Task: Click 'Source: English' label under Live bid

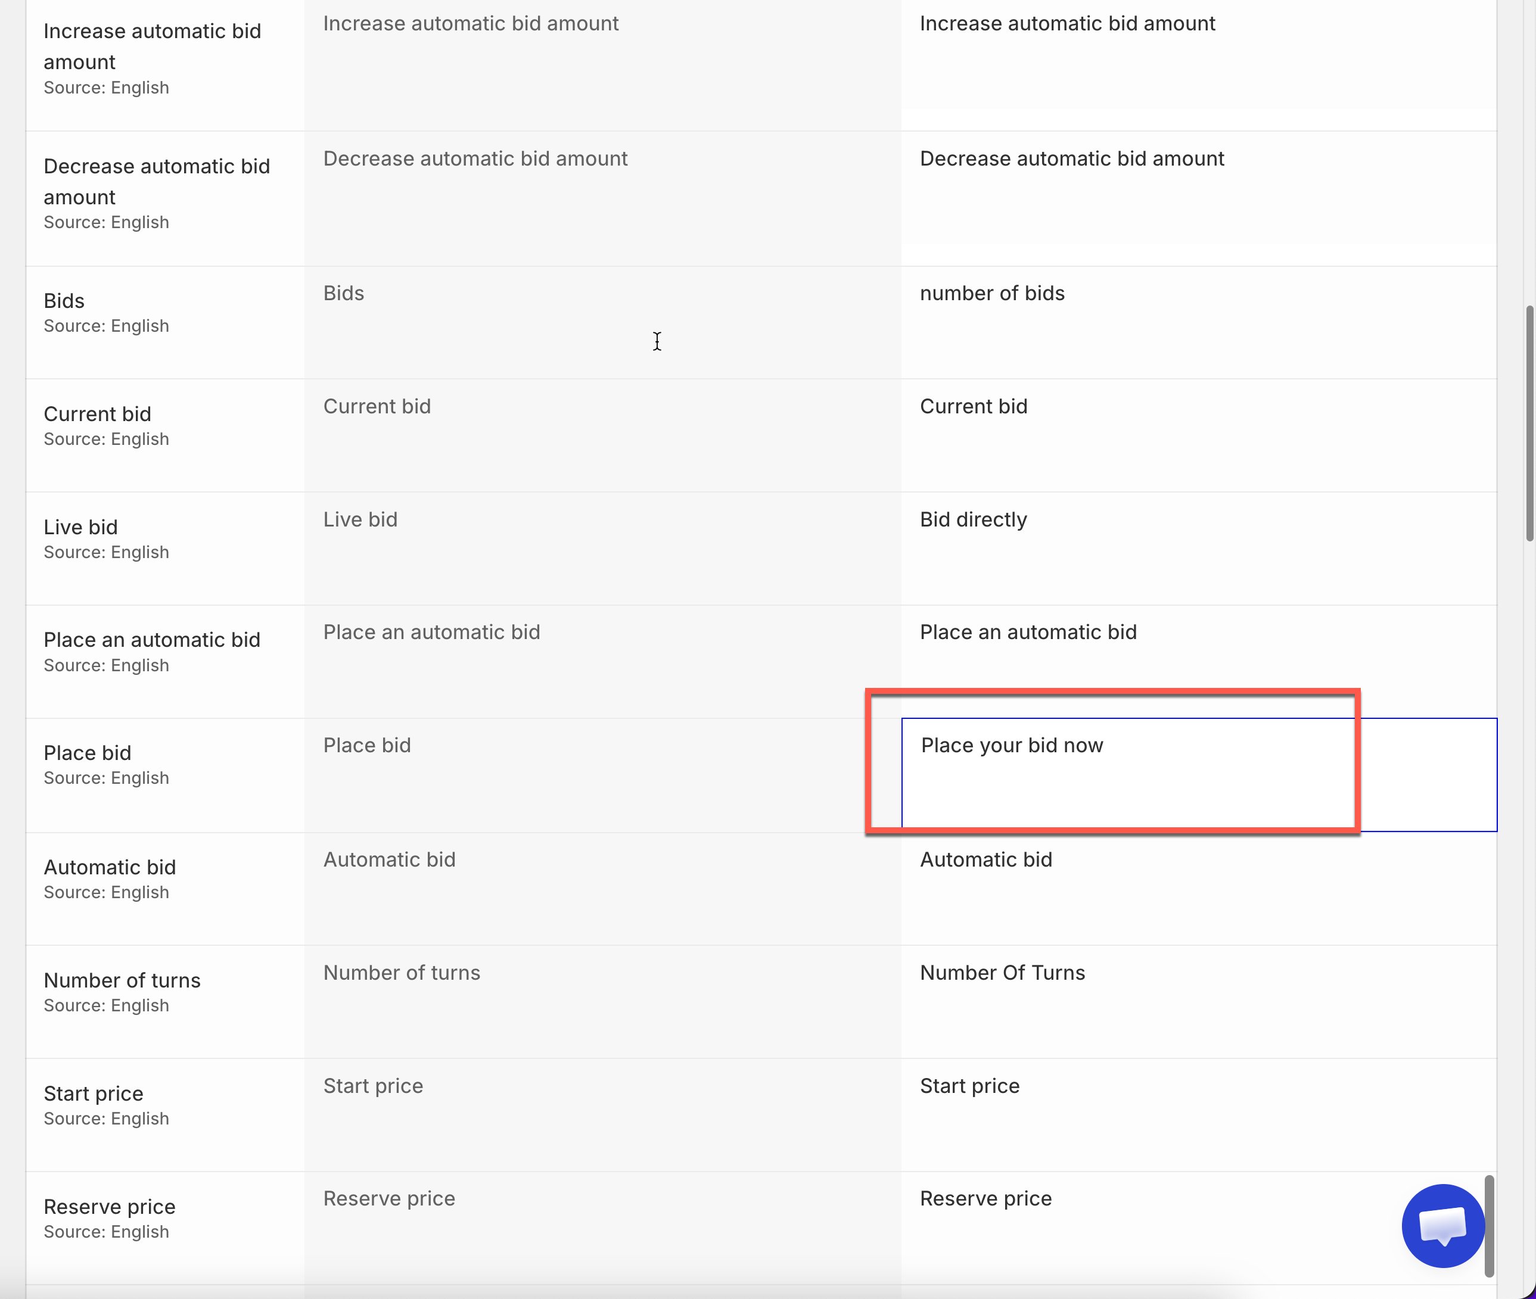Action: pos(106,552)
